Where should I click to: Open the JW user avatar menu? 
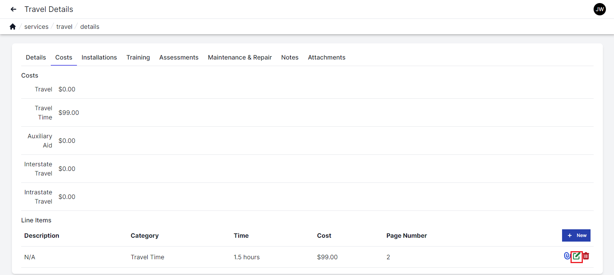pos(599,9)
